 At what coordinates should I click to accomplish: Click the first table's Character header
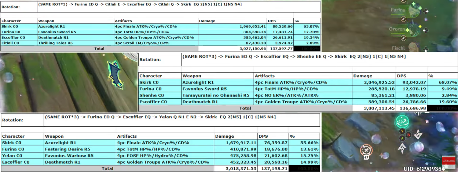click(x=19, y=21)
